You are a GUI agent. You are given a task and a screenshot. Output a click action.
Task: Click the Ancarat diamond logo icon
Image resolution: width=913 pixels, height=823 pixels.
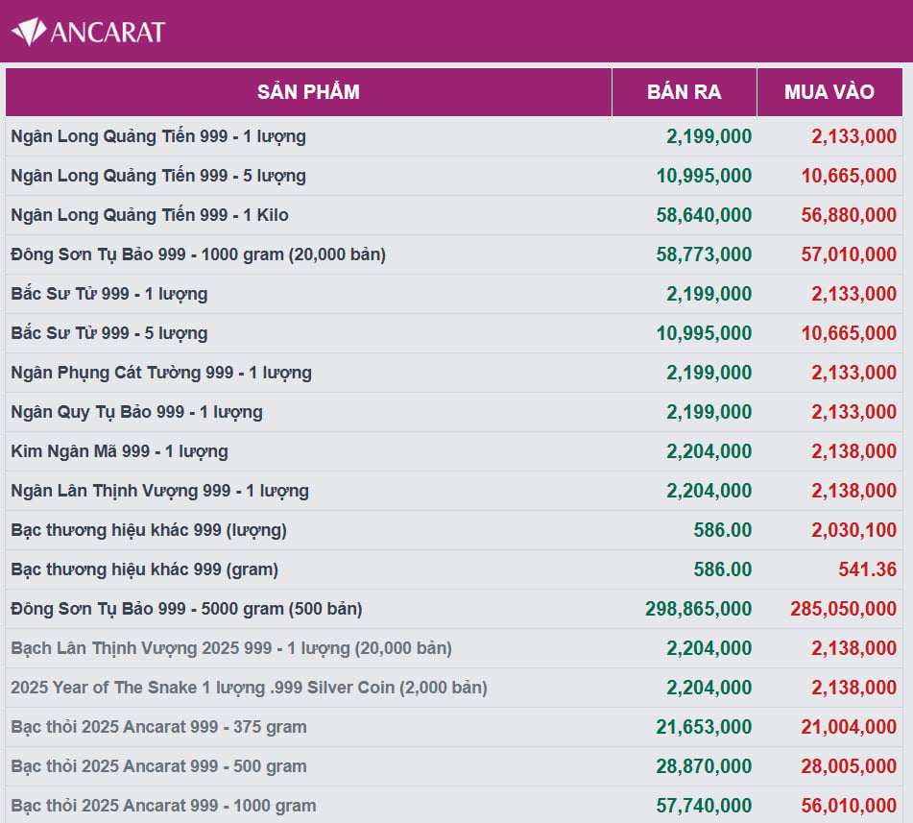(x=29, y=32)
